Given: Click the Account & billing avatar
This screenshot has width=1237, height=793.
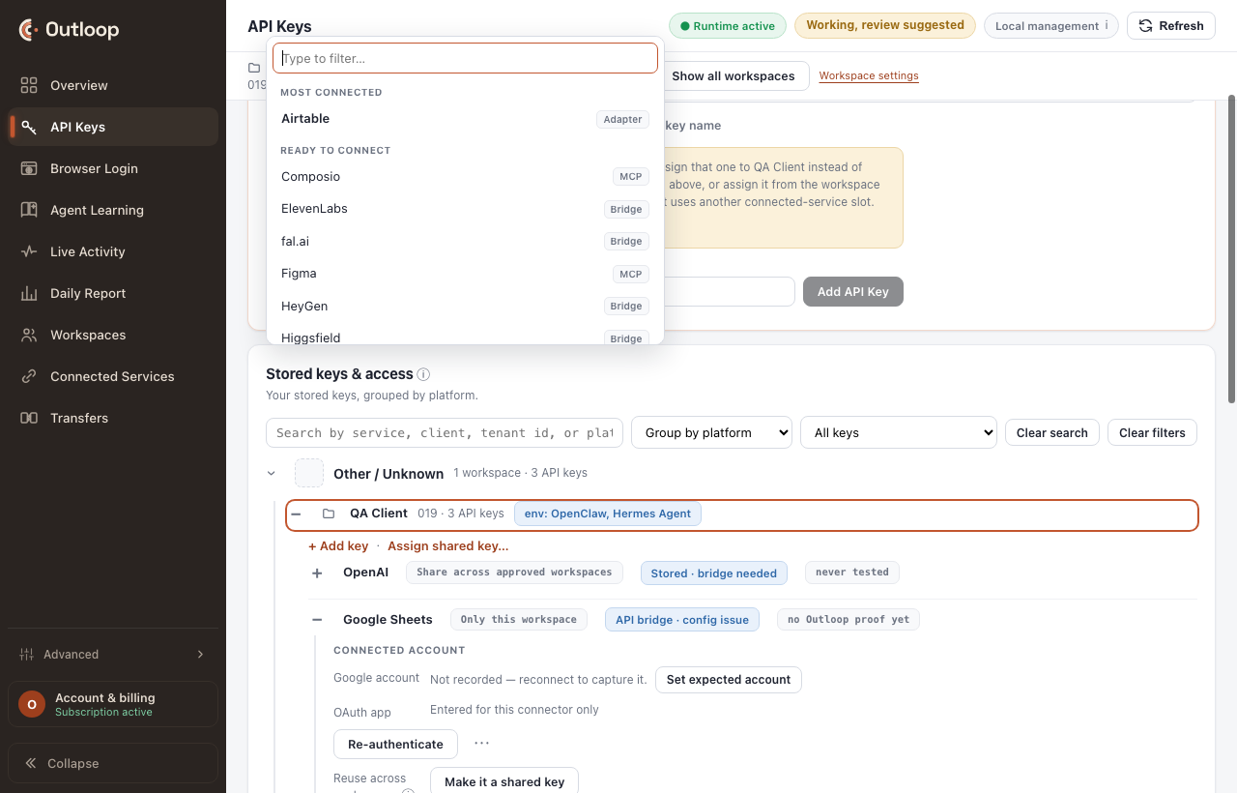Looking at the screenshot, I should click(32, 704).
